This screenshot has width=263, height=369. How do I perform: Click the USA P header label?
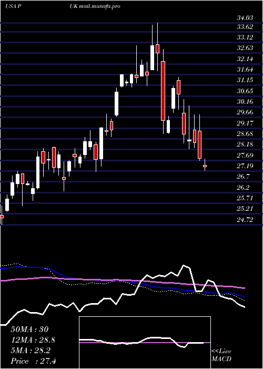pos(14,6)
